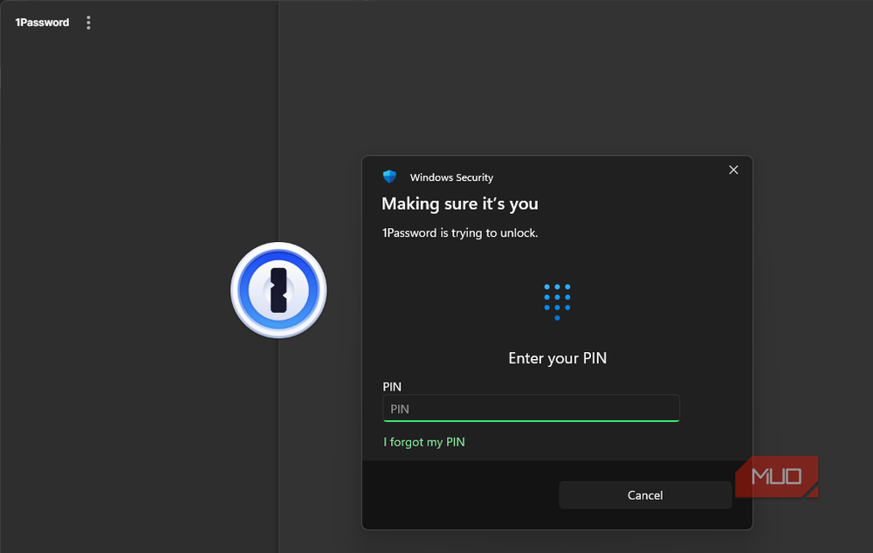Screen dimensions: 873x553
Task: Open the 1Password three-dot options menu
Action: tap(88, 23)
